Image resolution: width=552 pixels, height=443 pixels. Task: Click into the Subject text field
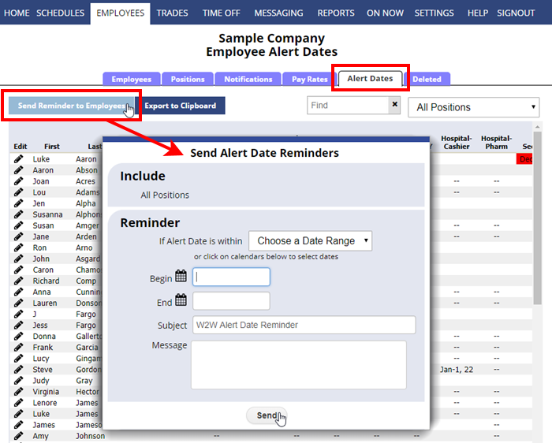304,325
